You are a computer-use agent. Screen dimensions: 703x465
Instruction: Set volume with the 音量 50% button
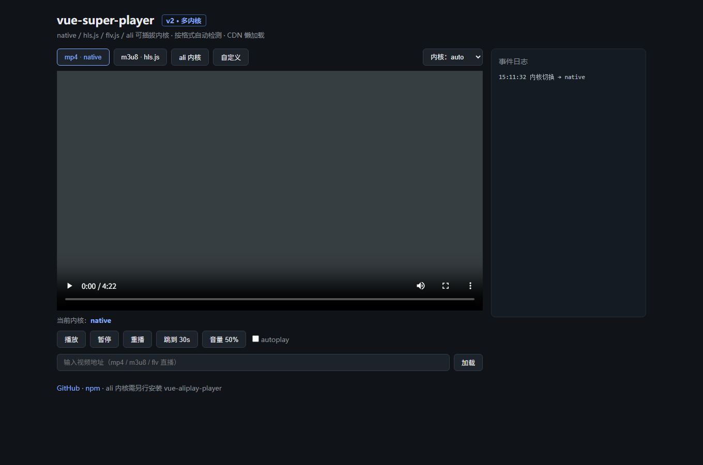coord(224,339)
